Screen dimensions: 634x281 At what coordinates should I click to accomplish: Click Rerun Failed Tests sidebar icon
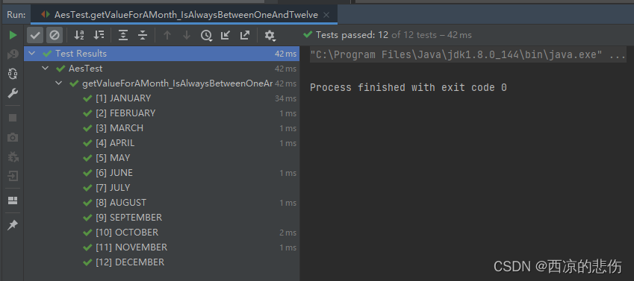pyautogui.click(x=13, y=54)
